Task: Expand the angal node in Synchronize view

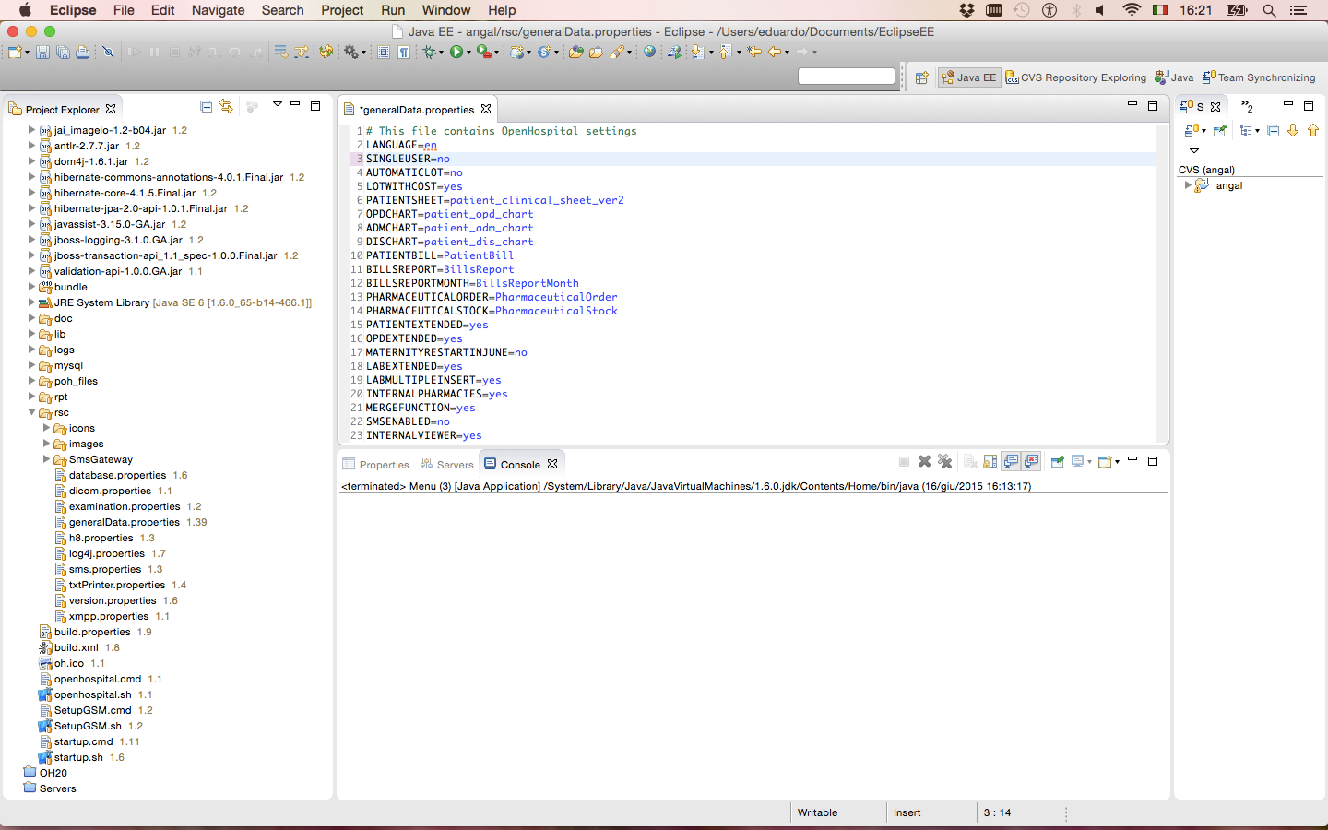Action: [1188, 185]
